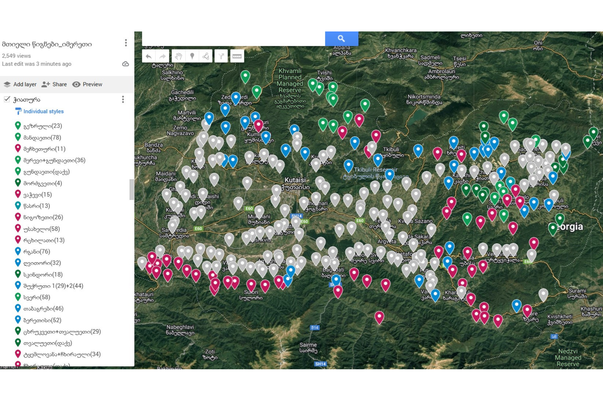The height and width of the screenshot is (402, 603).
Task: Open ჭიათურა layer three-dot options menu
Action: [x=123, y=99]
